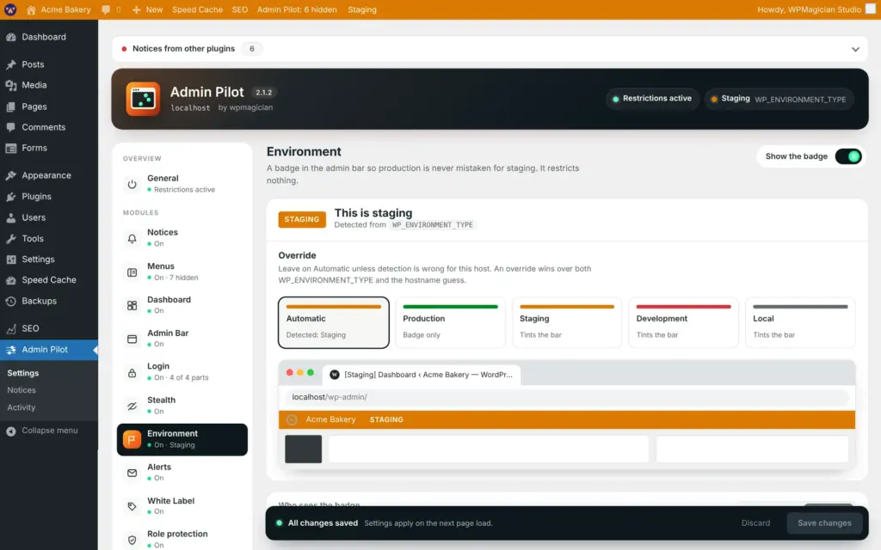Click the SEO chart icon in sidebar
The width and height of the screenshot is (881, 550).
pos(10,329)
